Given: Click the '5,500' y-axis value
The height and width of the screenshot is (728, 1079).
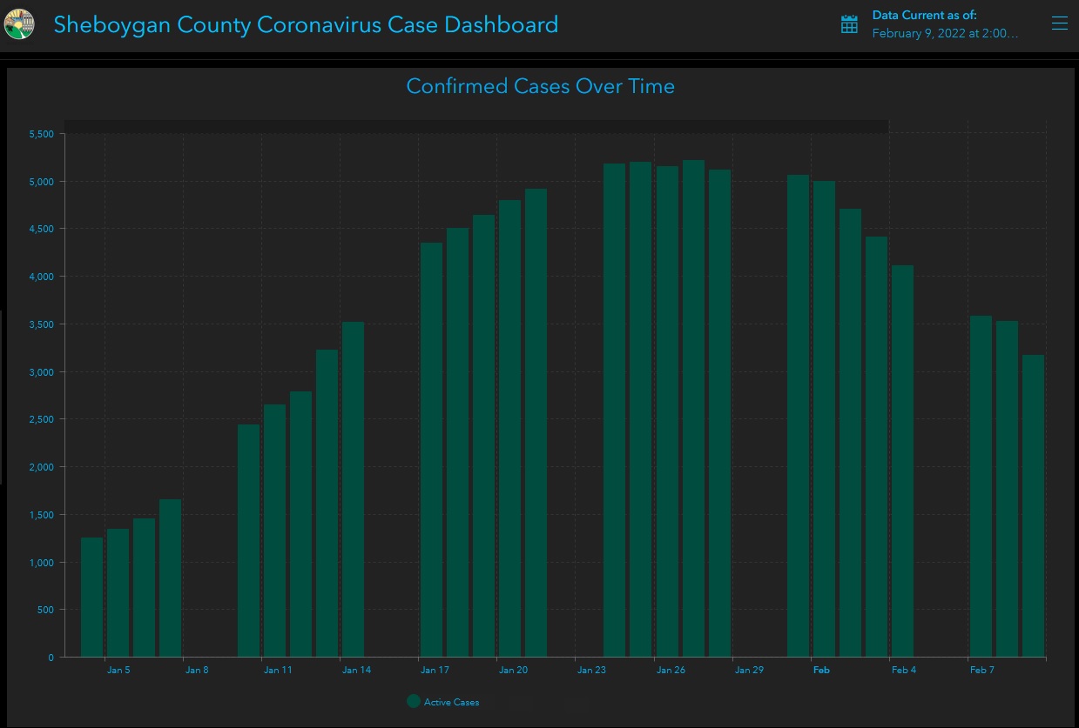Looking at the screenshot, I should point(42,134).
